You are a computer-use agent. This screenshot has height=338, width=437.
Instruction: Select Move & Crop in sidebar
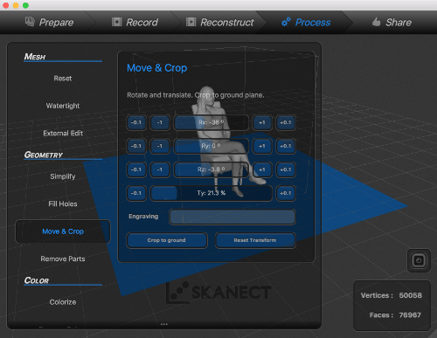[x=63, y=231]
